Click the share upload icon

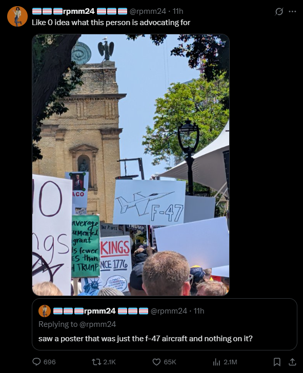(x=292, y=362)
